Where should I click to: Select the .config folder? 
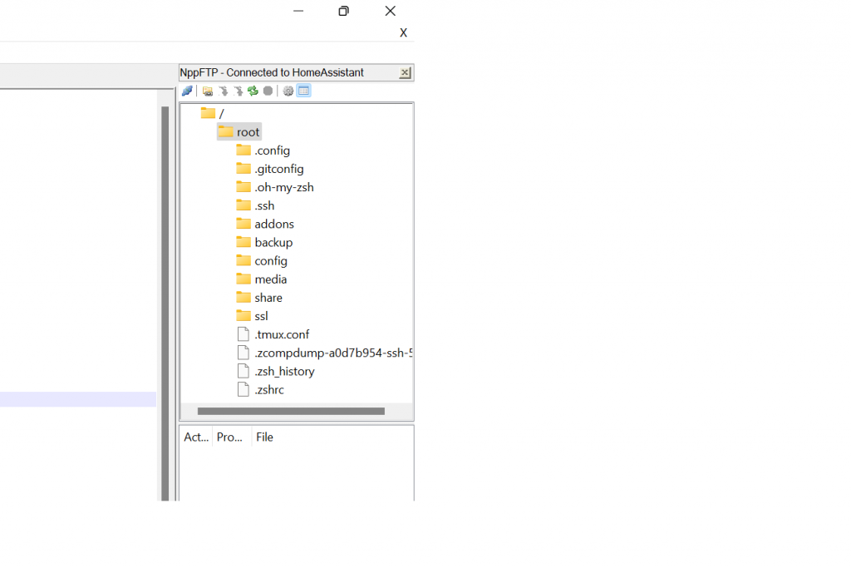(x=263, y=151)
